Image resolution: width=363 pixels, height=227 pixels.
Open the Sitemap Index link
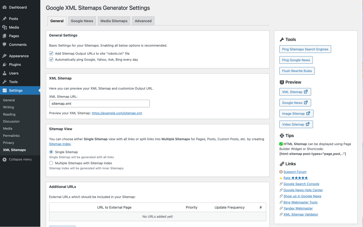60,144
